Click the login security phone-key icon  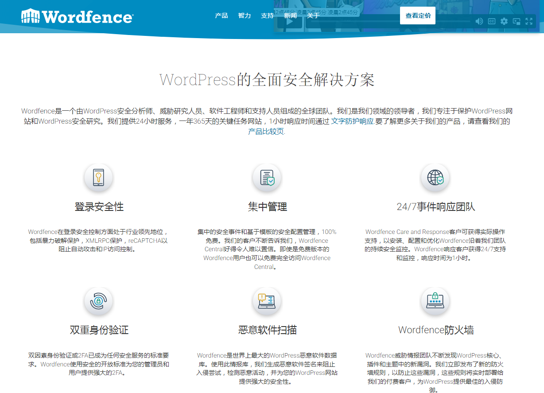click(98, 178)
